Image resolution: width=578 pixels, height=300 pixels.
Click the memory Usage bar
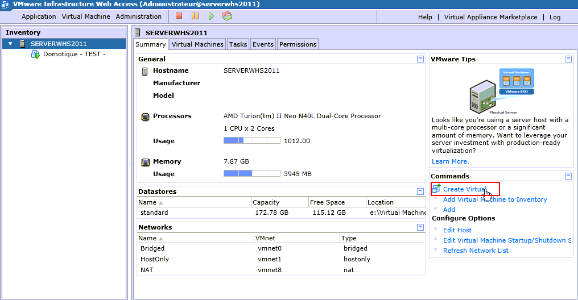(x=252, y=173)
